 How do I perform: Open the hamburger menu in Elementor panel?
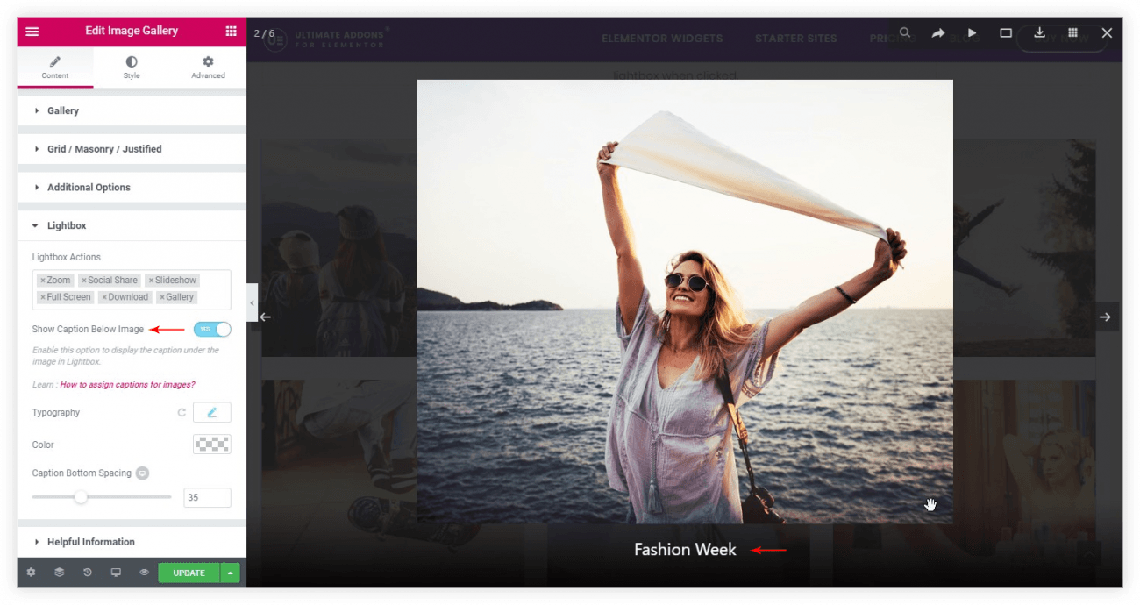pos(32,31)
